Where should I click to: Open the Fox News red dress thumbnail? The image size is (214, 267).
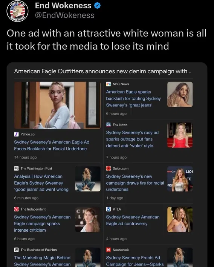[180, 135]
